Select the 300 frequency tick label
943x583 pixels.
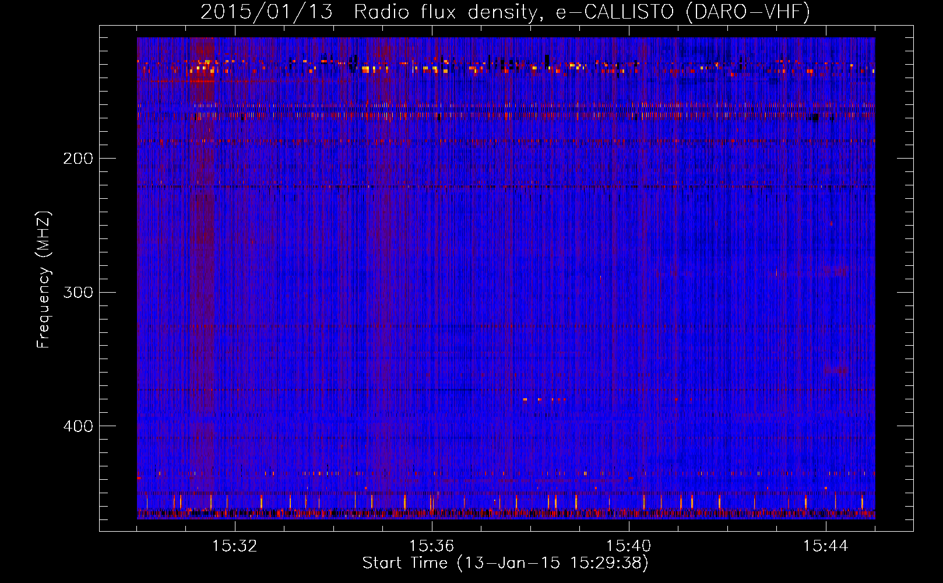[x=78, y=292]
